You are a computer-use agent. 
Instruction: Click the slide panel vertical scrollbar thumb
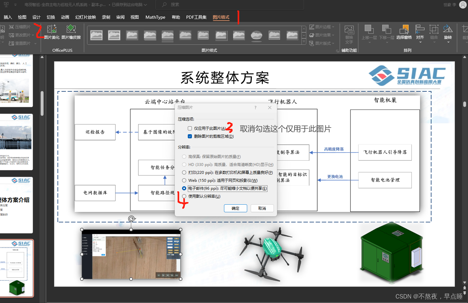(42, 103)
